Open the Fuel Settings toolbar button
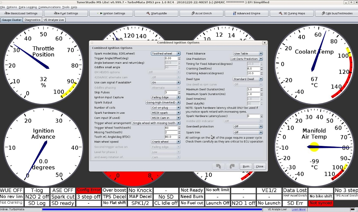Image resolution: width=358 pixels, height=212 pixels. [66, 13]
